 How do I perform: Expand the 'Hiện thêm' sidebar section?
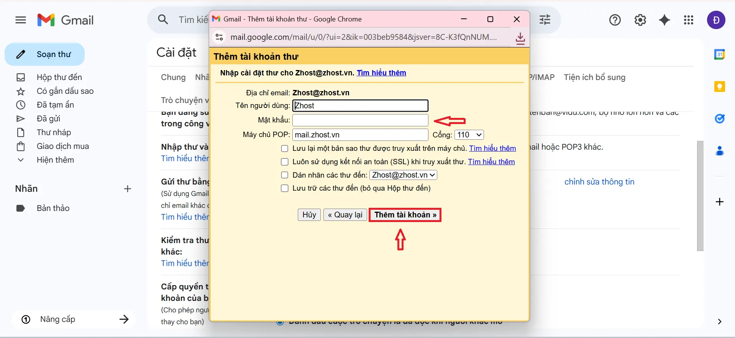pos(55,160)
